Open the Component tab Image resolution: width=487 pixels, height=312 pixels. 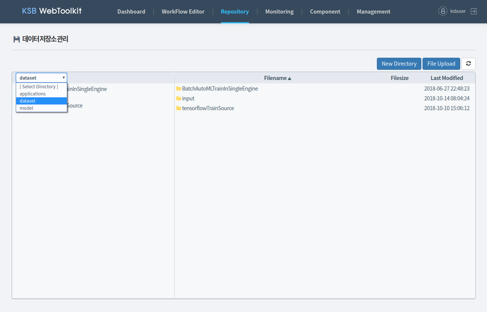point(325,12)
